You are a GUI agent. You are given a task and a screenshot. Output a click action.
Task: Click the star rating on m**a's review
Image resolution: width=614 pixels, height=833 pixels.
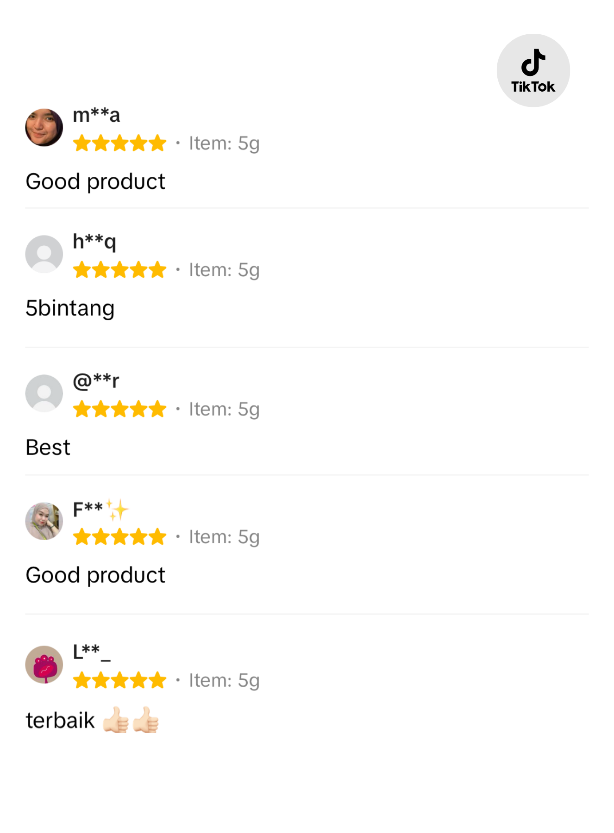coord(119,143)
